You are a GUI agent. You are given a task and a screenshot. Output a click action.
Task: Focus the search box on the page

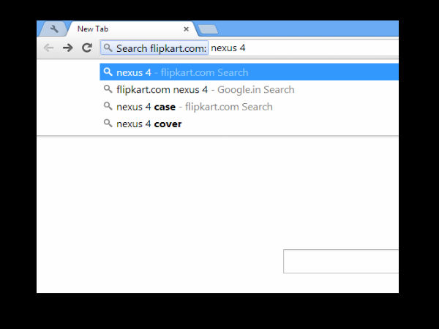tap(340, 261)
